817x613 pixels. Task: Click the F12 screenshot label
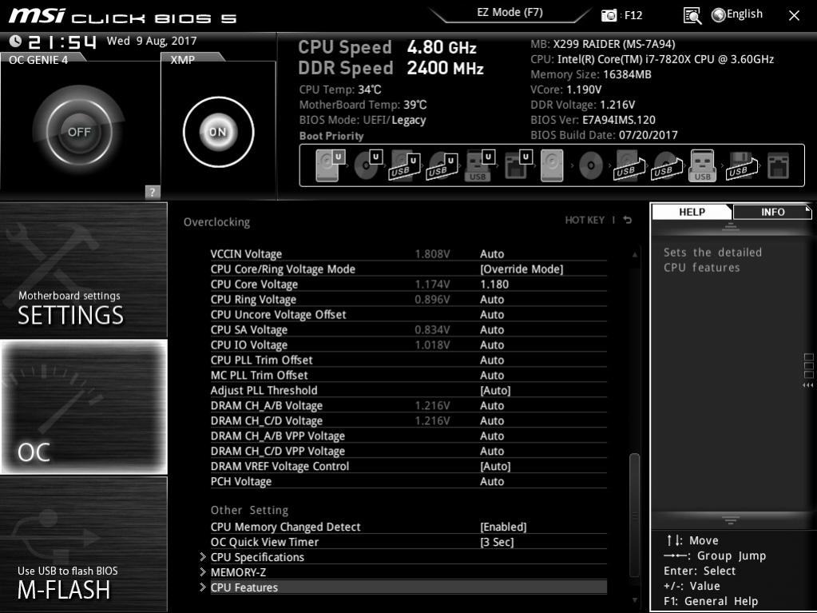633,15
